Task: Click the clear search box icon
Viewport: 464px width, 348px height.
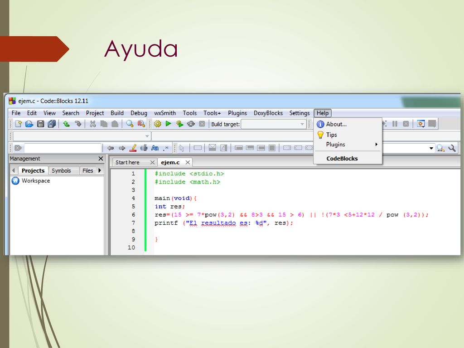Action: point(18,148)
